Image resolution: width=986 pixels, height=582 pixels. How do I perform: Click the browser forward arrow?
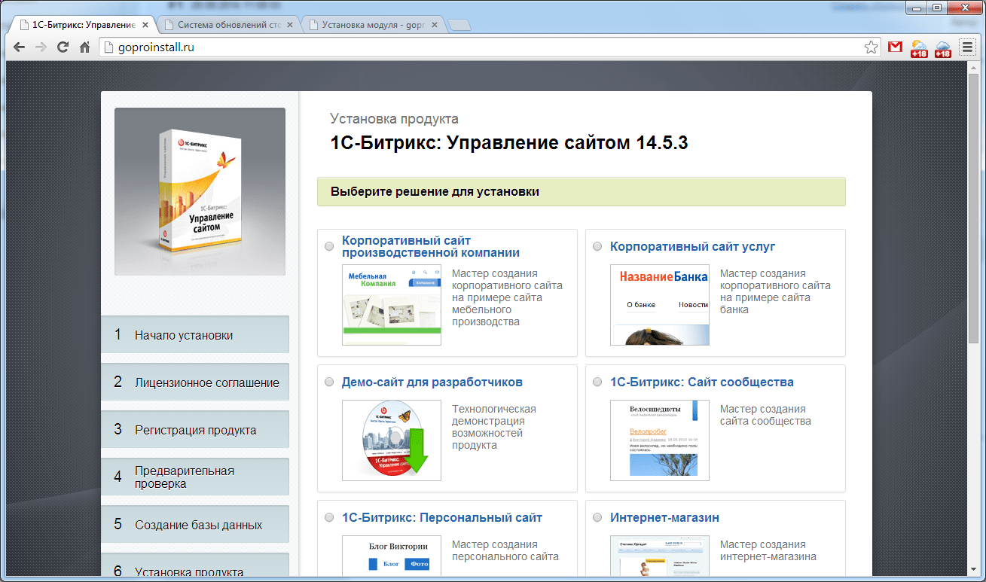coord(41,47)
